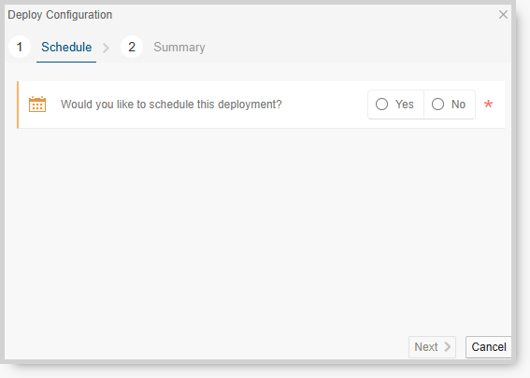Click the Next button
Viewport: 530px width, 378px height.
(432, 347)
